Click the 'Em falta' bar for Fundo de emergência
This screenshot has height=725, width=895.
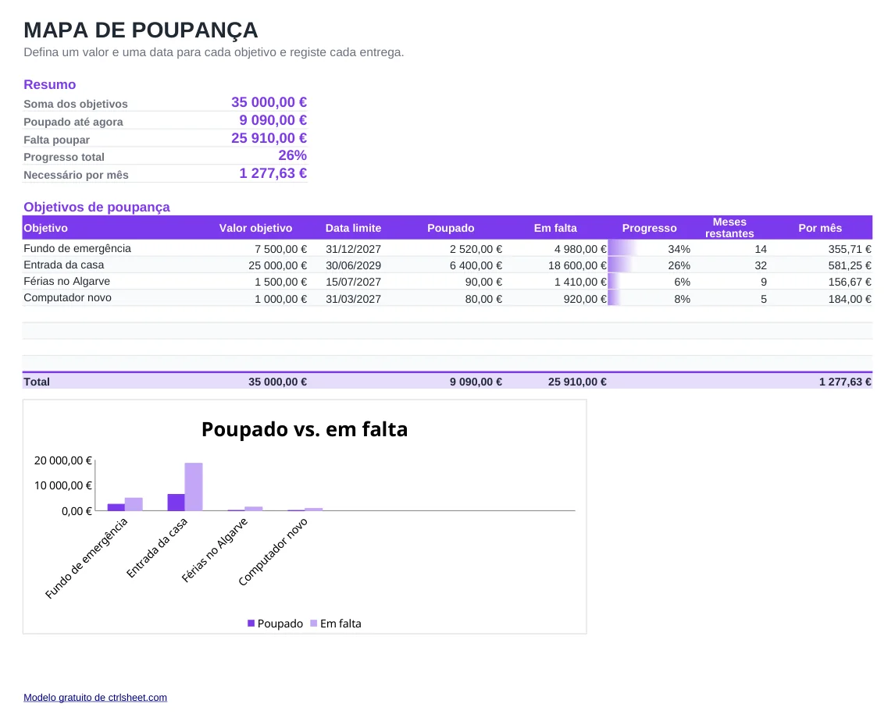pos(134,504)
